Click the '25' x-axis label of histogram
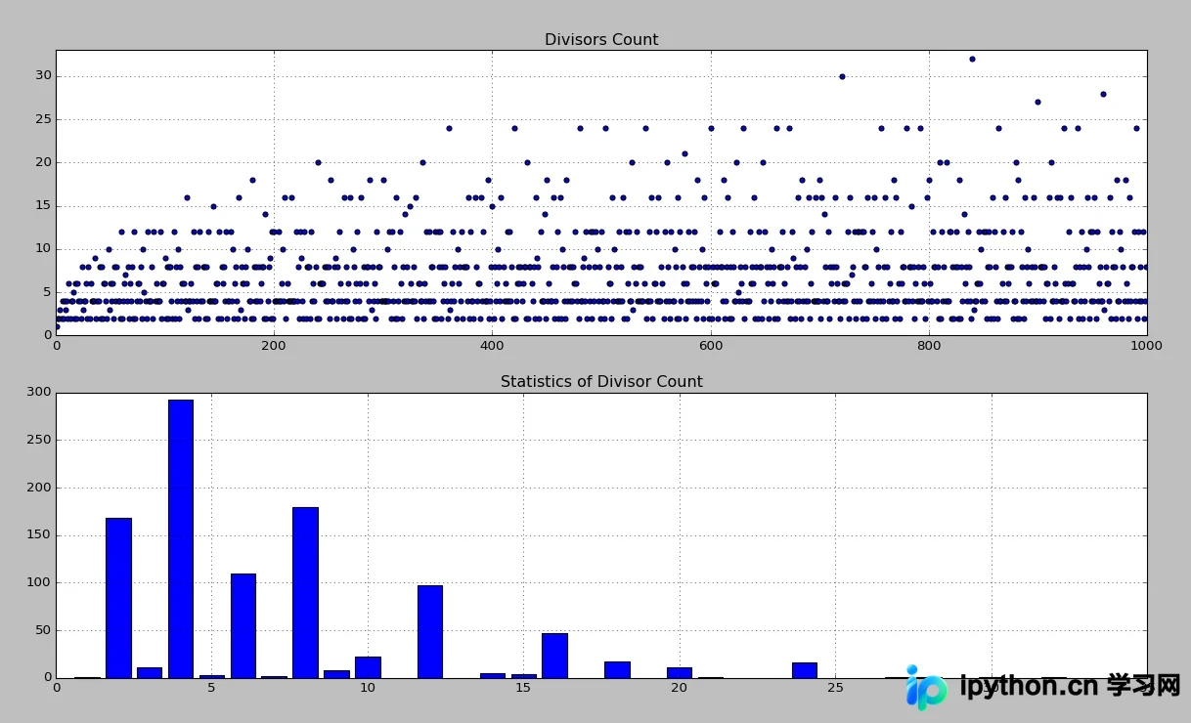Image resolution: width=1191 pixels, height=723 pixels. coord(835,688)
